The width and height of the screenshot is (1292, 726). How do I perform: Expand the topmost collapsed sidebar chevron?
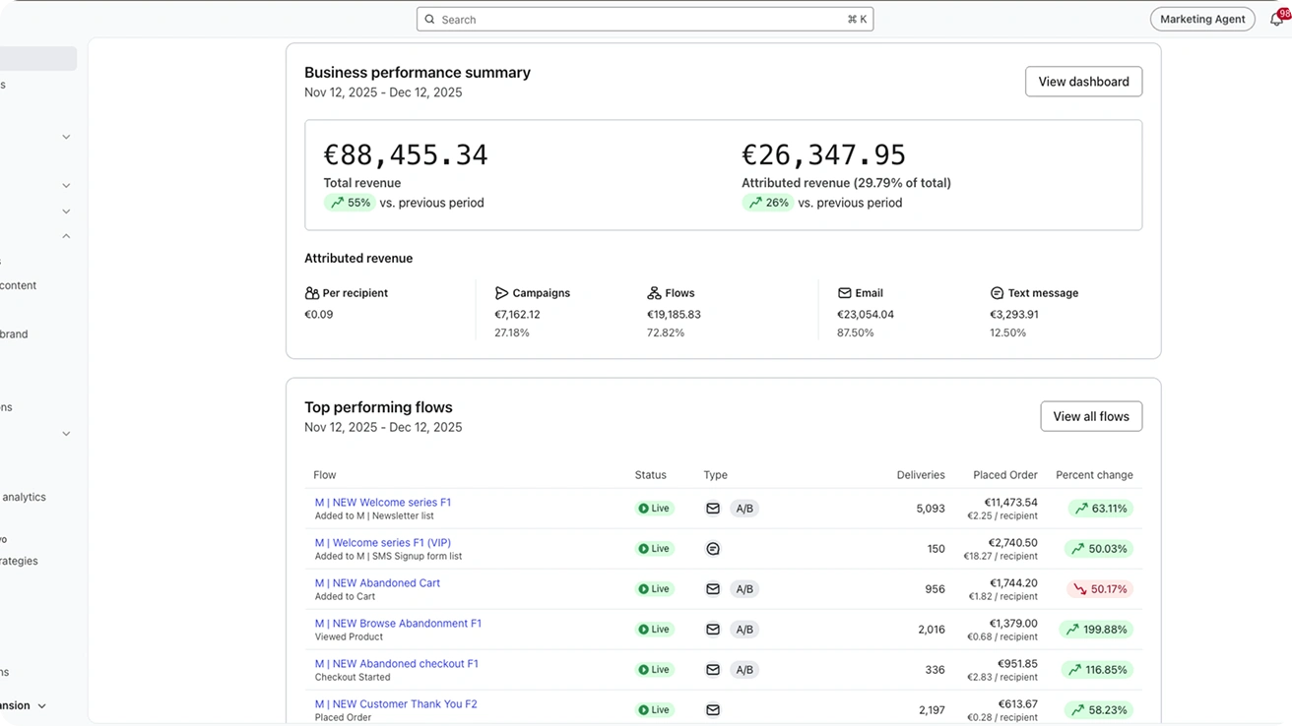coord(66,137)
